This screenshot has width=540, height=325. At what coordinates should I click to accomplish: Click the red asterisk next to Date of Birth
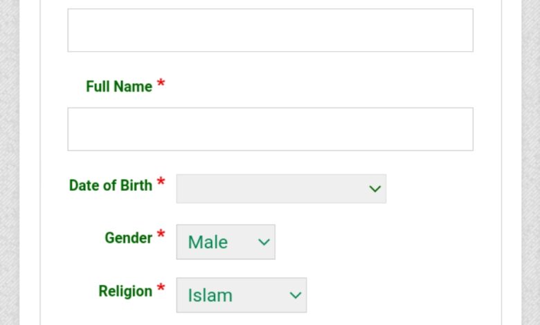point(161,181)
